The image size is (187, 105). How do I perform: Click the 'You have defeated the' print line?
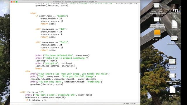coord(62,55)
